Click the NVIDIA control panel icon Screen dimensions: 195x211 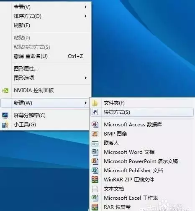coord(5,90)
